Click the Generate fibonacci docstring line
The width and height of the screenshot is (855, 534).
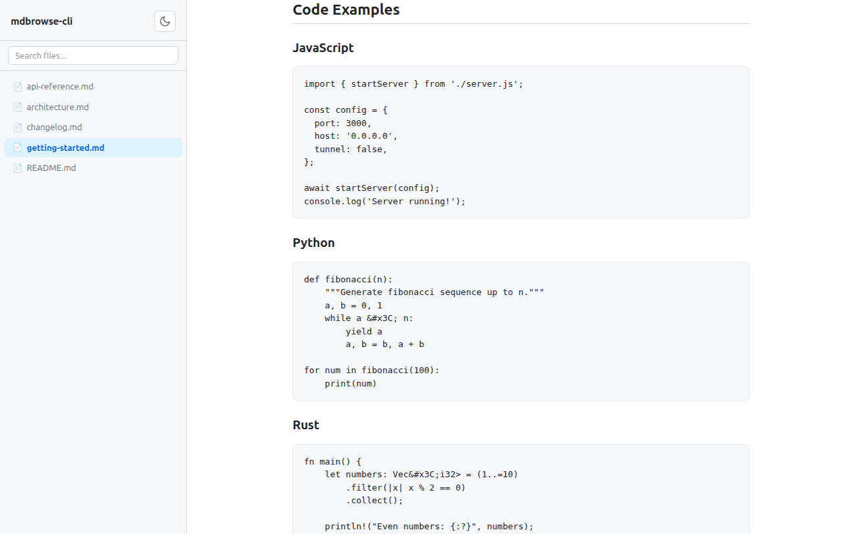tap(434, 292)
